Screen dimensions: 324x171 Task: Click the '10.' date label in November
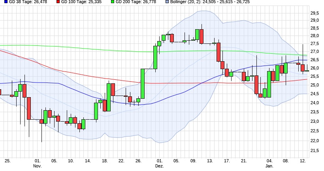click(71, 161)
